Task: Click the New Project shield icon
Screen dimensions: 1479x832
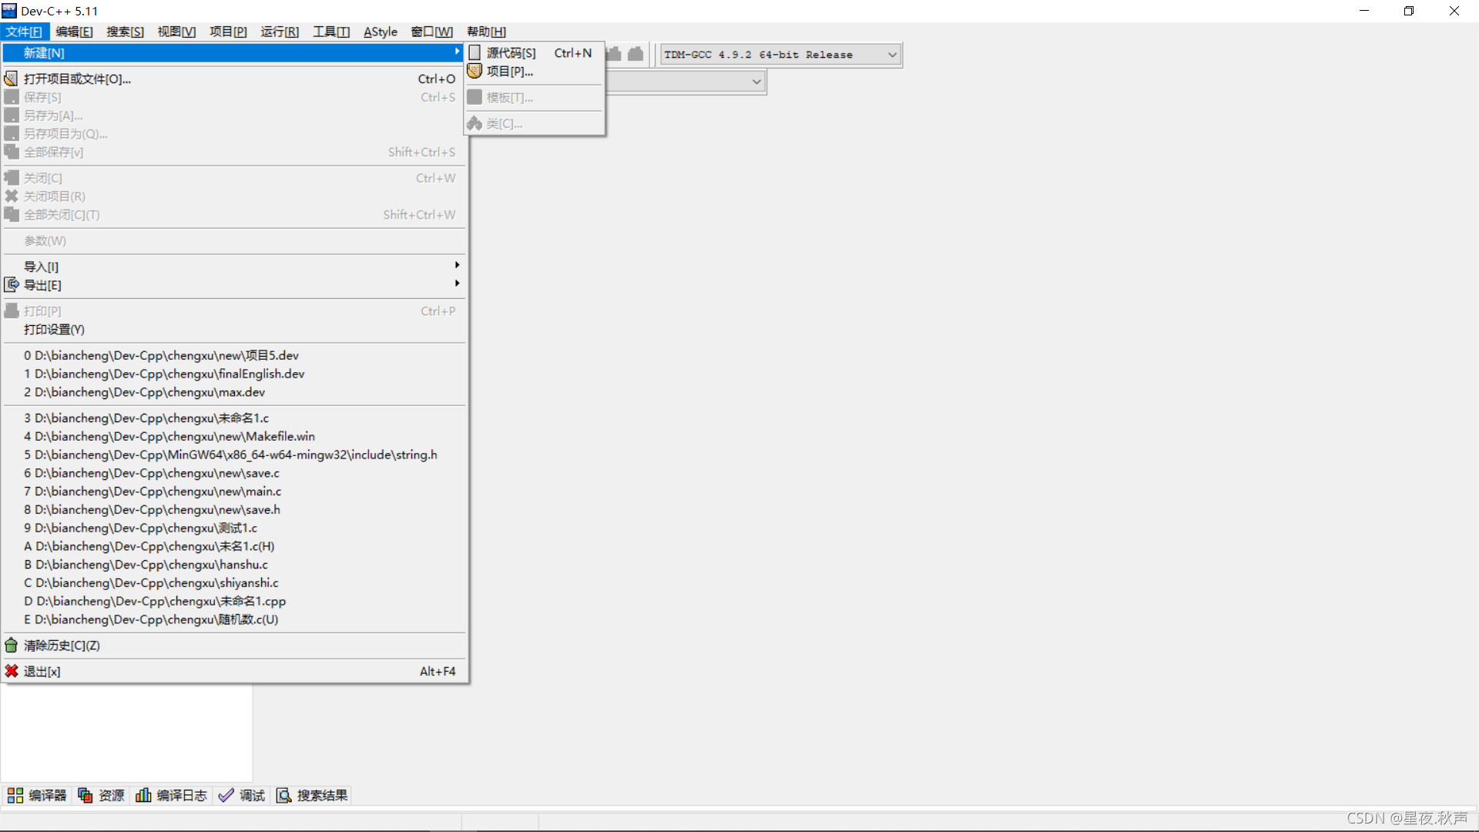Action: coord(475,71)
